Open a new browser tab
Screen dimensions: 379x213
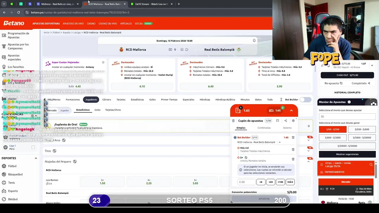pyautogui.click(x=179, y=4)
